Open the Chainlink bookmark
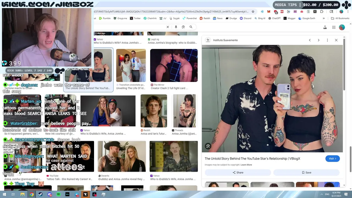 point(150,18)
